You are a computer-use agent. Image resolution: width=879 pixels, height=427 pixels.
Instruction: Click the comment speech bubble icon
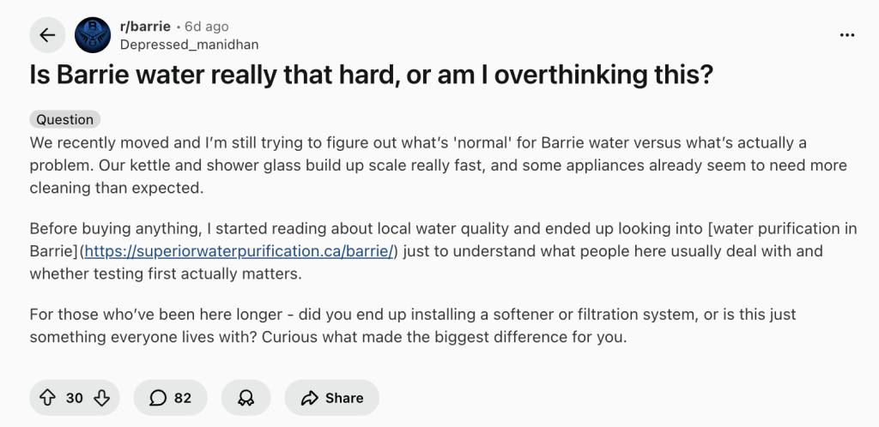(x=158, y=398)
